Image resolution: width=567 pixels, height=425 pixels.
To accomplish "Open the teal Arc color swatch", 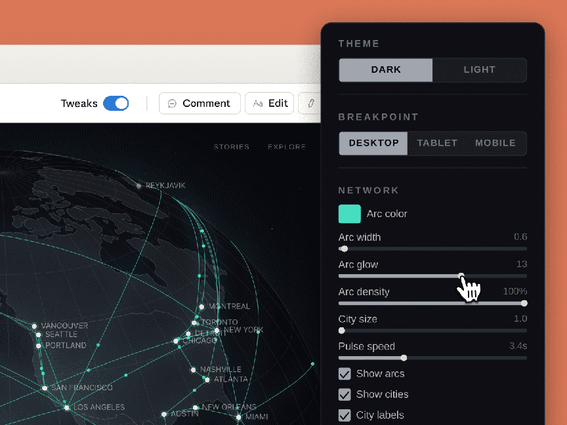I will click(x=349, y=214).
